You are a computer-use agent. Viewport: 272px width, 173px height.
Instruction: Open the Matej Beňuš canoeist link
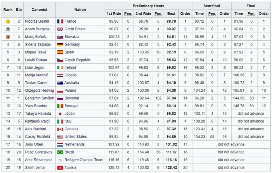click(x=36, y=36)
